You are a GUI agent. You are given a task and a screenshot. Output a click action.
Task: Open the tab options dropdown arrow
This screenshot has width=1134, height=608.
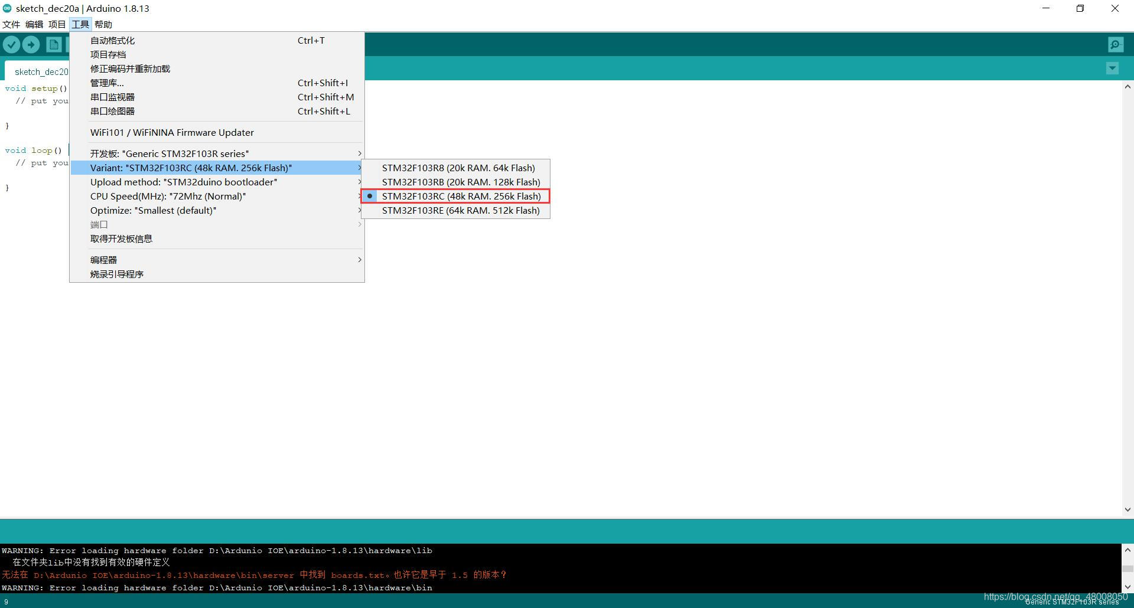point(1112,68)
